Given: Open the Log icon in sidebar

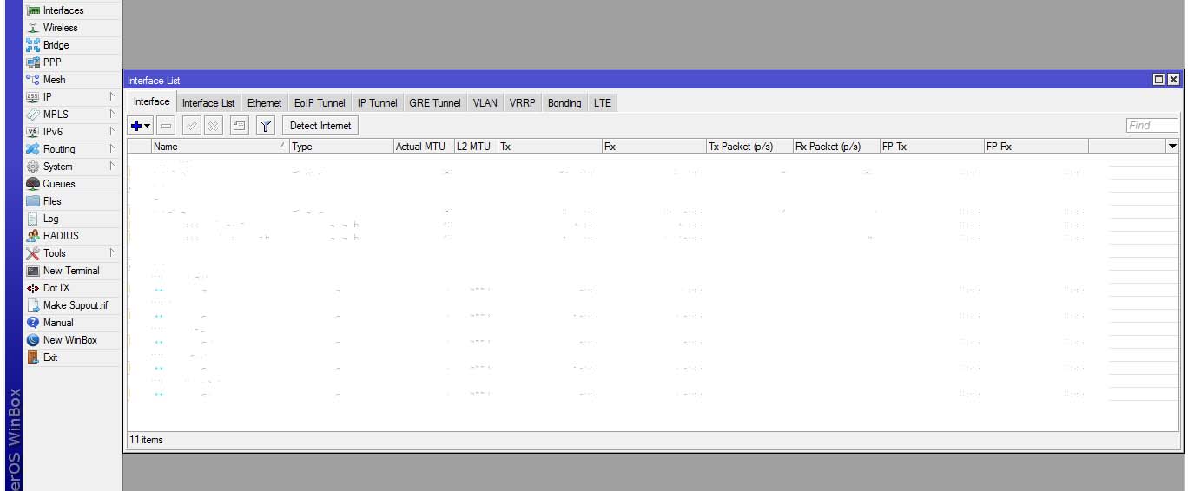Looking at the screenshot, I should coord(33,219).
